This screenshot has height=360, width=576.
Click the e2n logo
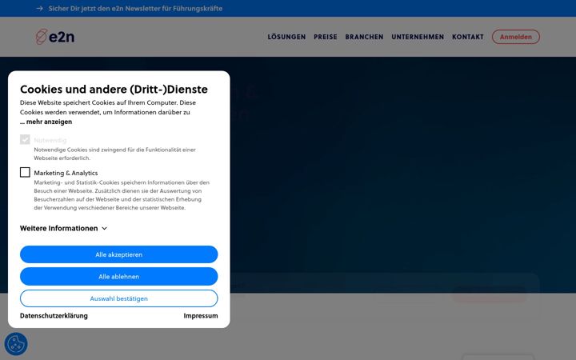[55, 37]
